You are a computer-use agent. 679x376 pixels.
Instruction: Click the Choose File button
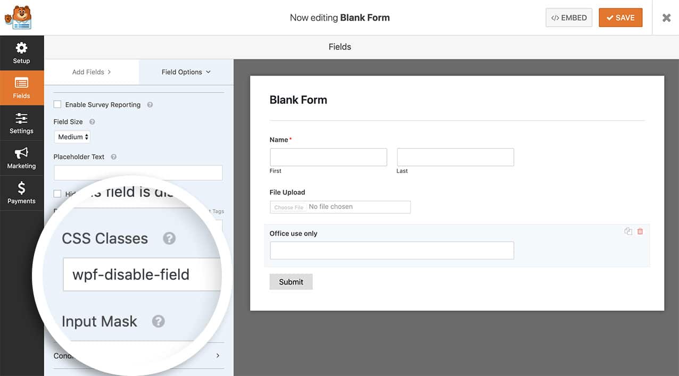(289, 207)
